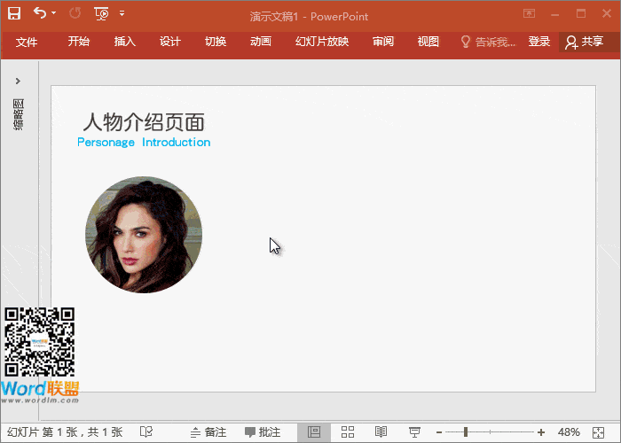
Task: Toggle the 批注 comments pane
Action: (263, 431)
